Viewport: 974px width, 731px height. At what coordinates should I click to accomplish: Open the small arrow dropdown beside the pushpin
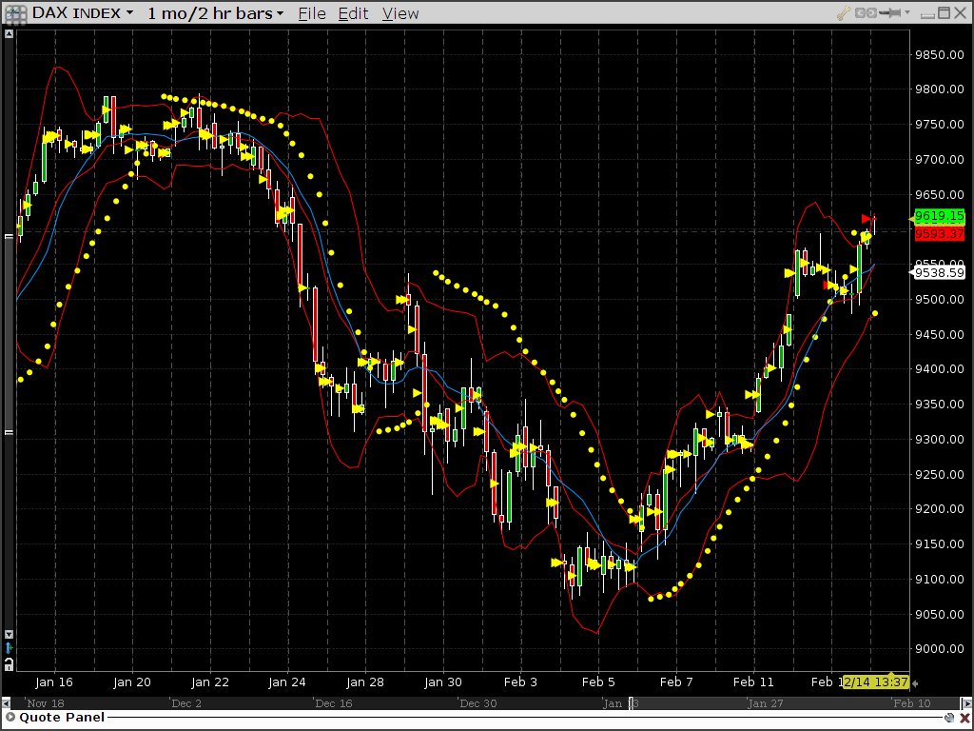[x=907, y=12]
